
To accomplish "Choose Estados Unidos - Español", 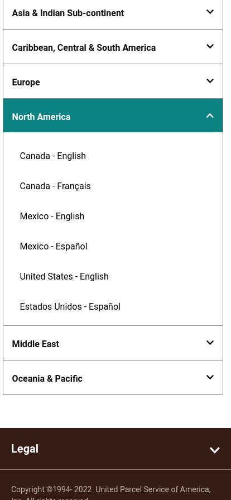I will point(70,307).
